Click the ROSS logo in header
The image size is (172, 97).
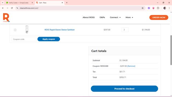6,18
